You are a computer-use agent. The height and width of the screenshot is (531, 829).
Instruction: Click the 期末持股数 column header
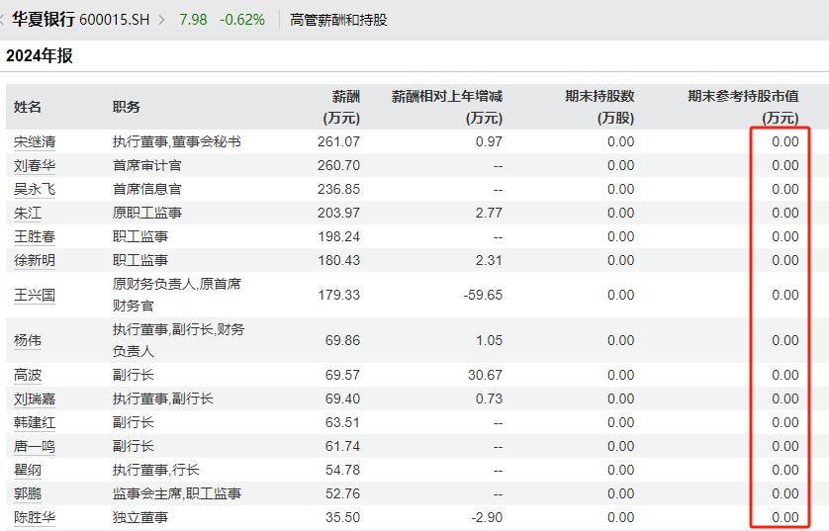coord(599,107)
